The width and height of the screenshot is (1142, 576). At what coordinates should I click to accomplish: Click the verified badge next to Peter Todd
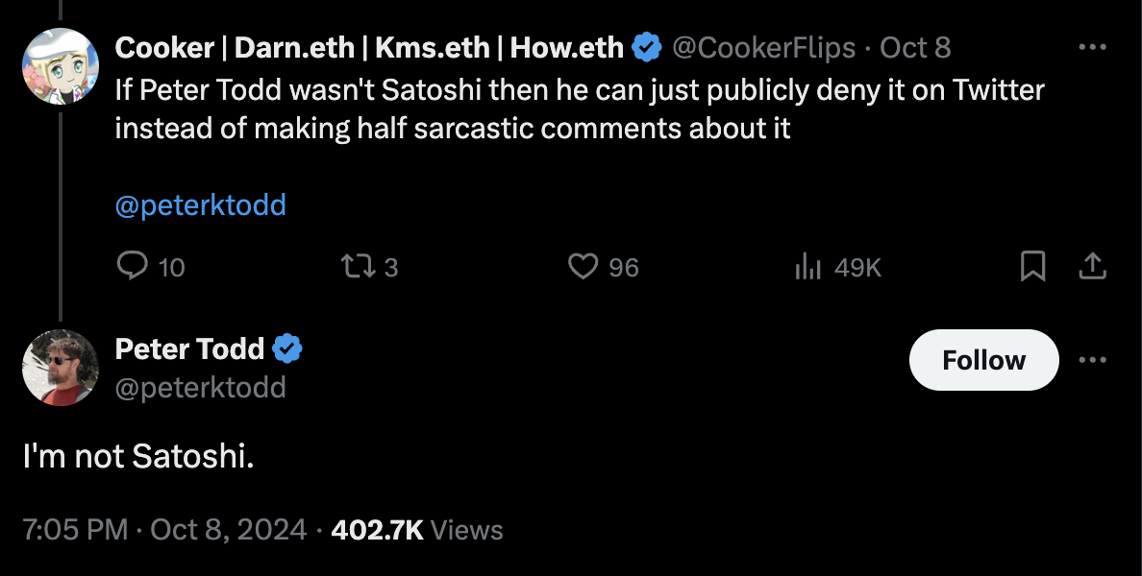[287, 349]
